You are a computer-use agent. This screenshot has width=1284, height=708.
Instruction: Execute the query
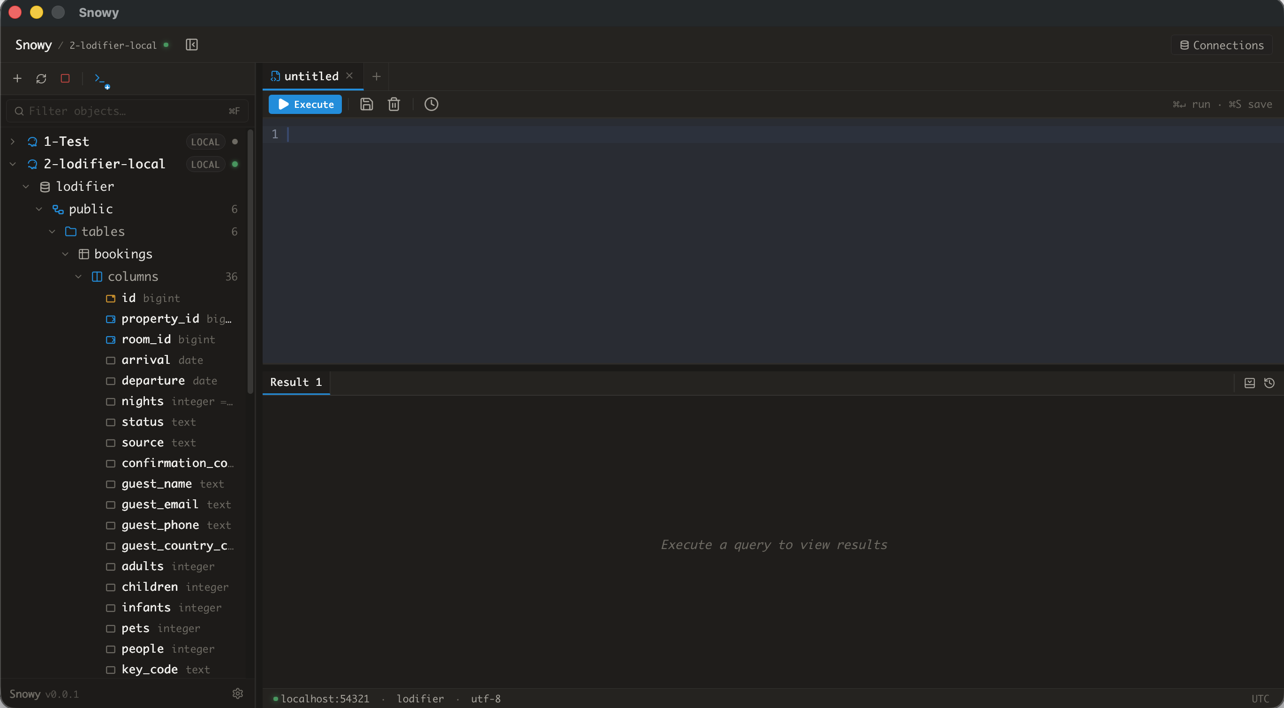point(305,104)
